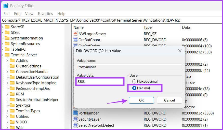Collapse the Terminal Server tree node
Screen dimensions: 223x130
tap(2, 55)
